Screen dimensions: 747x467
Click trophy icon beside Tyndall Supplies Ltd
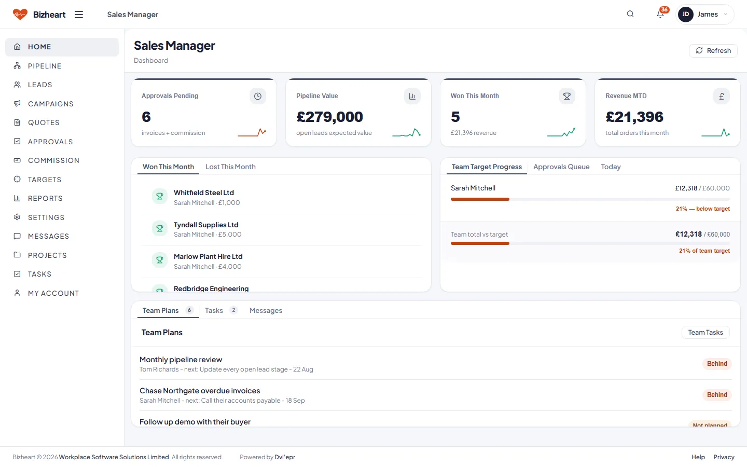click(x=160, y=228)
